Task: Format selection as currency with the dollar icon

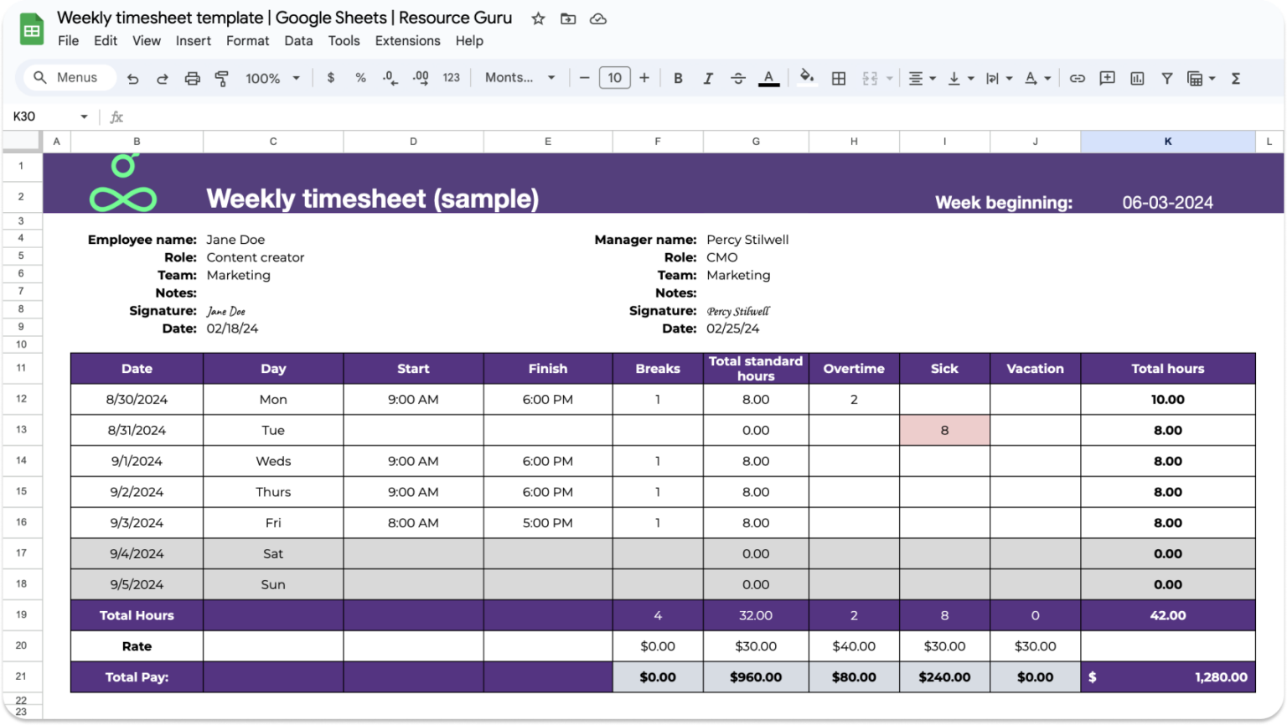Action: coord(330,78)
